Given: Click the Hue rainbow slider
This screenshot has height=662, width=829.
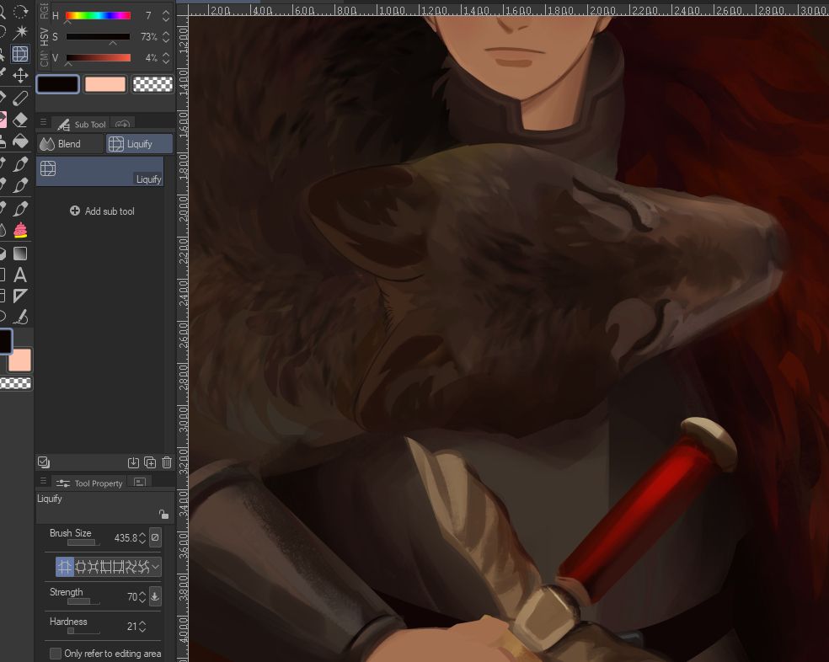Looking at the screenshot, I should (98, 16).
